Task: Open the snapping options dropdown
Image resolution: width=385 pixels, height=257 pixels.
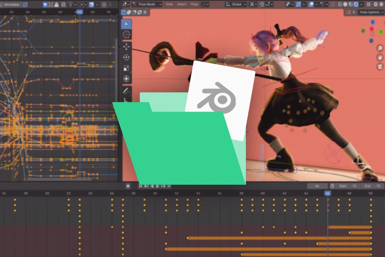Action: click(269, 4)
